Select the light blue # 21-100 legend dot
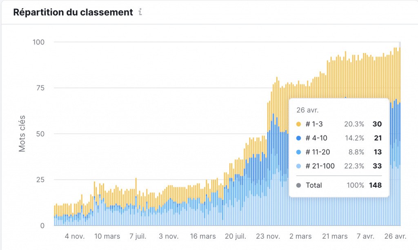 click(x=298, y=166)
